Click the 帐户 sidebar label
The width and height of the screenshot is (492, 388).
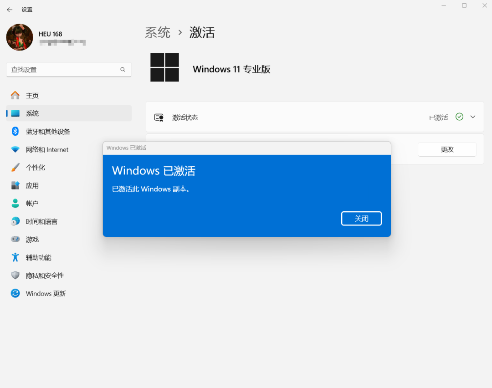32,204
